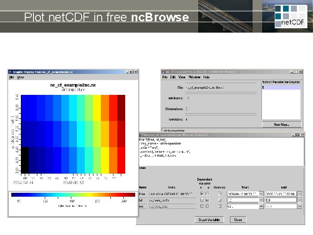Maximize the Domain Selector window
313x235 pixels.
(297, 135)
